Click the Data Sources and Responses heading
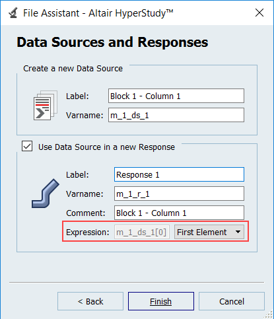Image resolution: width=274 pixels, height=319 pixels. pos(112,42)
